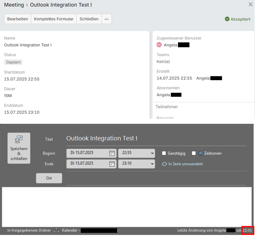Open calendar picker for Beginn date
This screenshot has height=236, width=255.
pos(112,153)
